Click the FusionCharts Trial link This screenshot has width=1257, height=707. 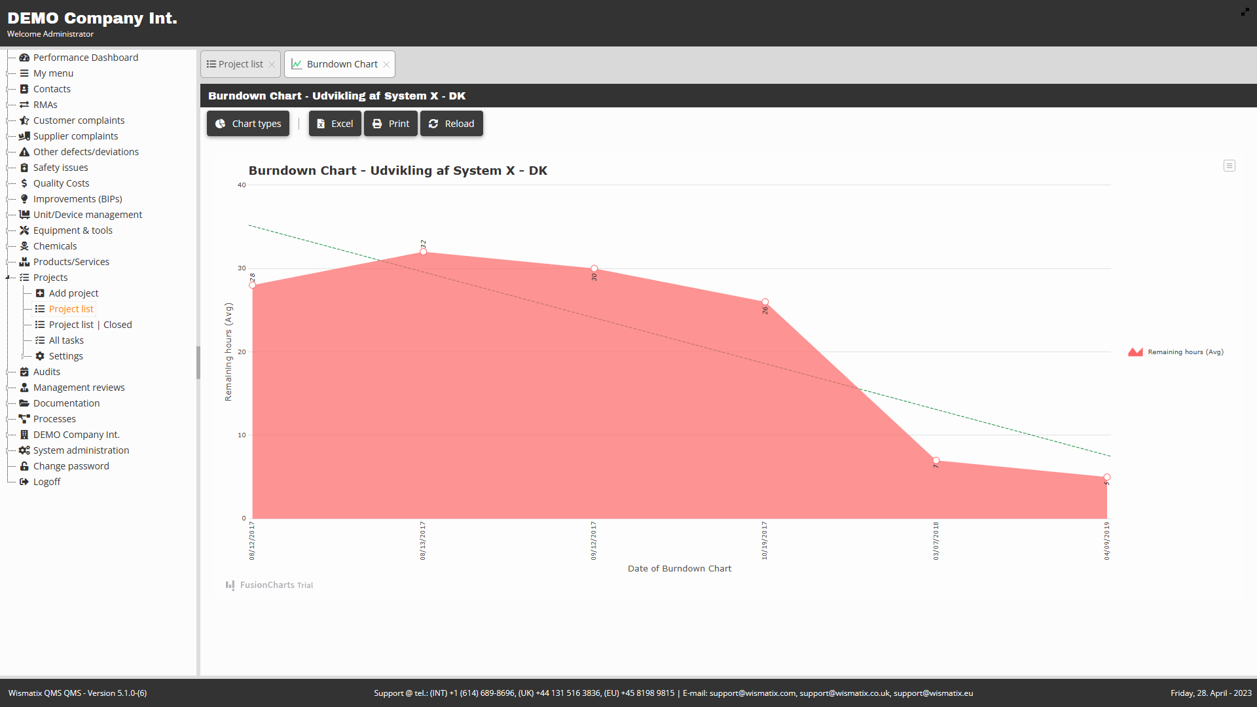click(269, 585)
